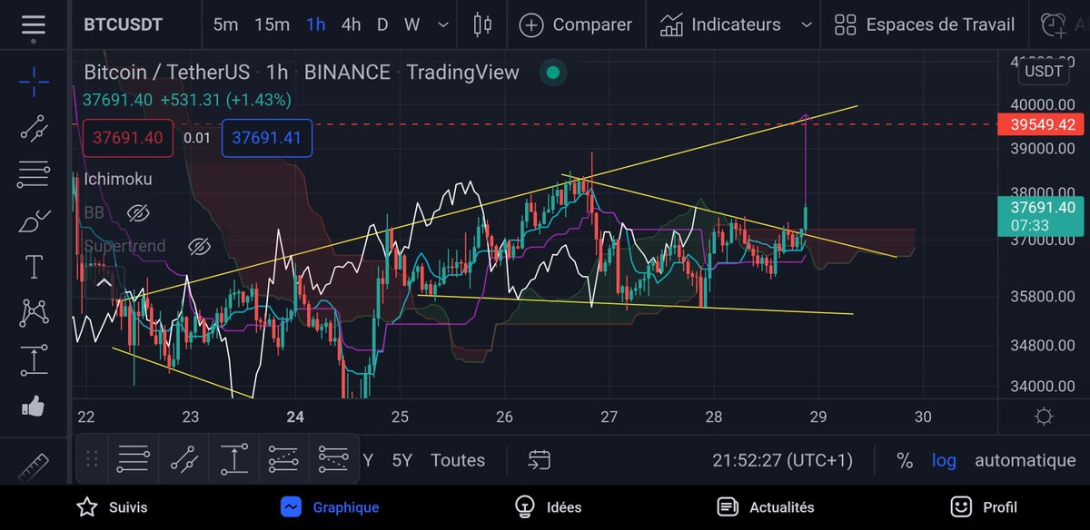Open the hamburger main menu
Screen dimensions: 1090x530
coord(34,26)
